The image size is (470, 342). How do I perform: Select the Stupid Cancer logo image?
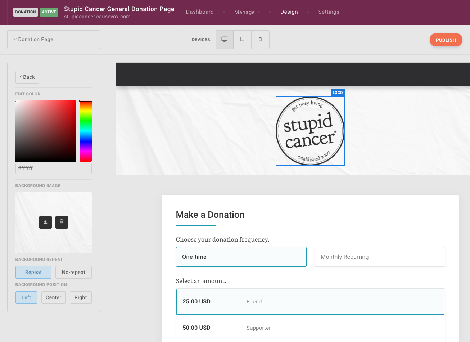(310, 131)
